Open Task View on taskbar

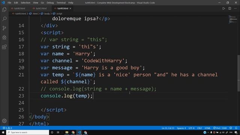[x=58, y=132]
